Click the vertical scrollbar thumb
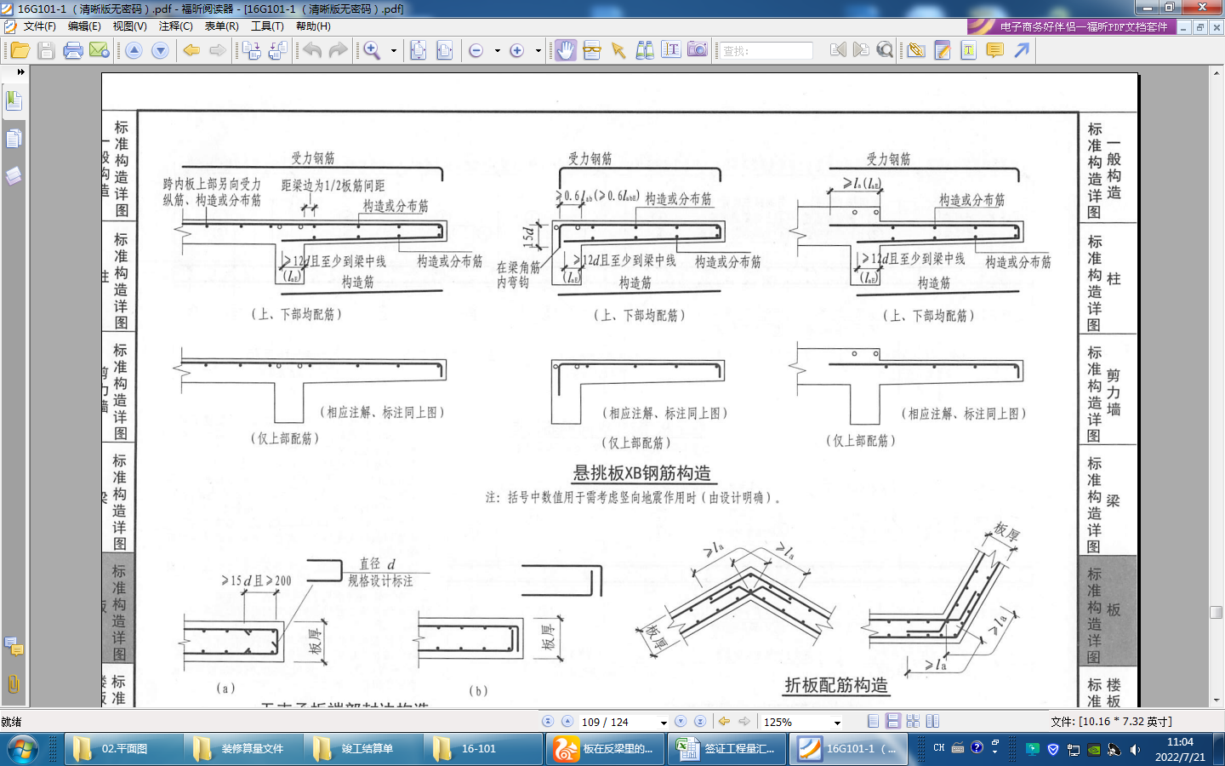Screen dimensions: 1225x766 [1216, 612]
